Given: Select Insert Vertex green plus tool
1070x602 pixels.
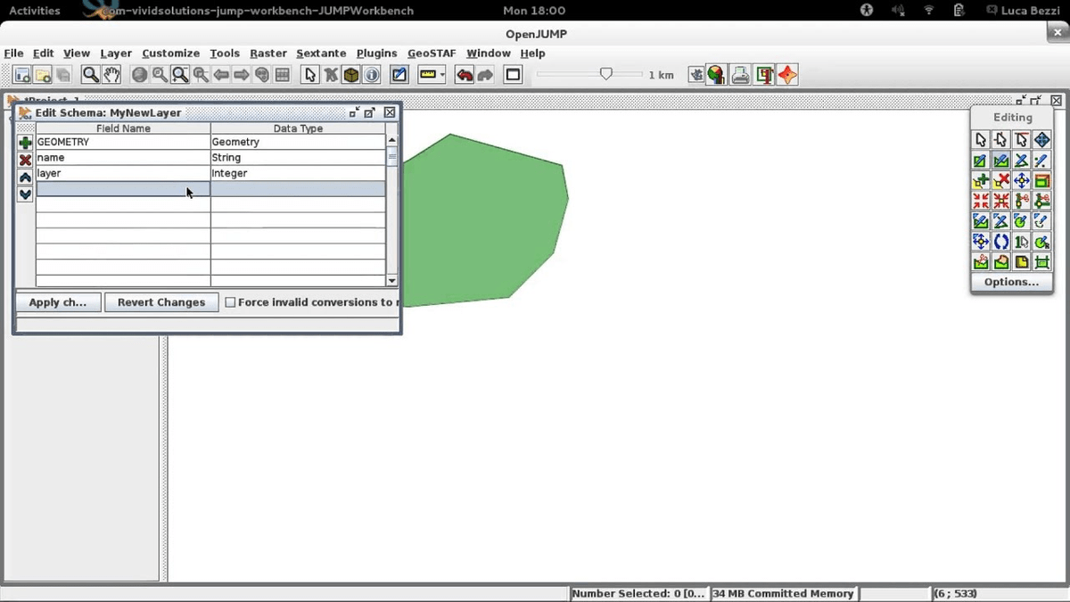Looking at the screenshot, I should (981, 181).
